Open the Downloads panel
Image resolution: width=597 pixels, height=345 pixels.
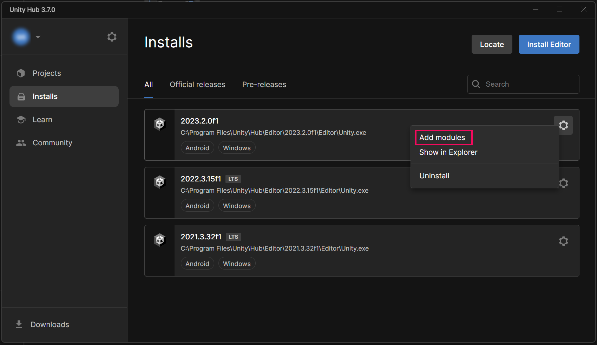[50, 325]
